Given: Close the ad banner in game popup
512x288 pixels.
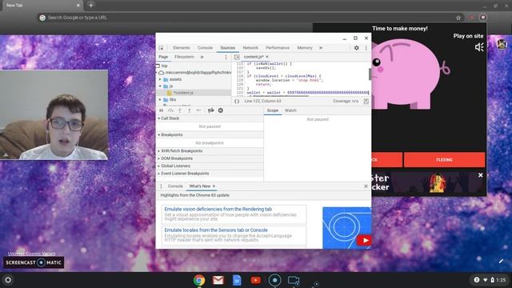Looking at the screenshot, I should click(480, 175).
